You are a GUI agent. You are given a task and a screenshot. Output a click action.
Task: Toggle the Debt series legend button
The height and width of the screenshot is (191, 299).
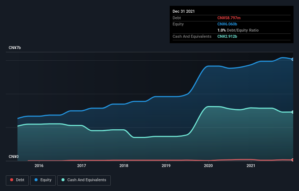tap(17, 180)
